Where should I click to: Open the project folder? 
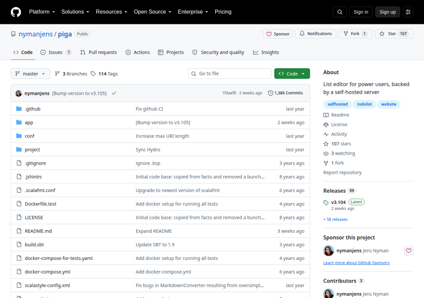pos(32,149)
